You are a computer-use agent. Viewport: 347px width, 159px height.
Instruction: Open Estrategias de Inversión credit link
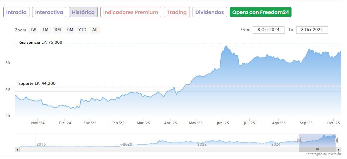point(323,154)
